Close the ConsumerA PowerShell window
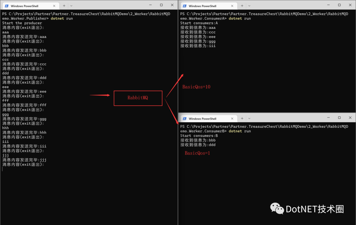The width and height of the screenshot is (356, 225). [350, 5]
